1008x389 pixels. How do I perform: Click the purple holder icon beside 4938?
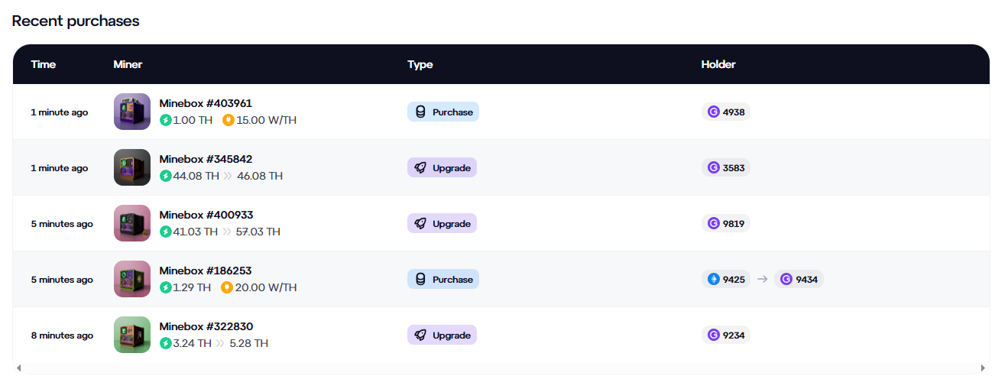[714, 112]
